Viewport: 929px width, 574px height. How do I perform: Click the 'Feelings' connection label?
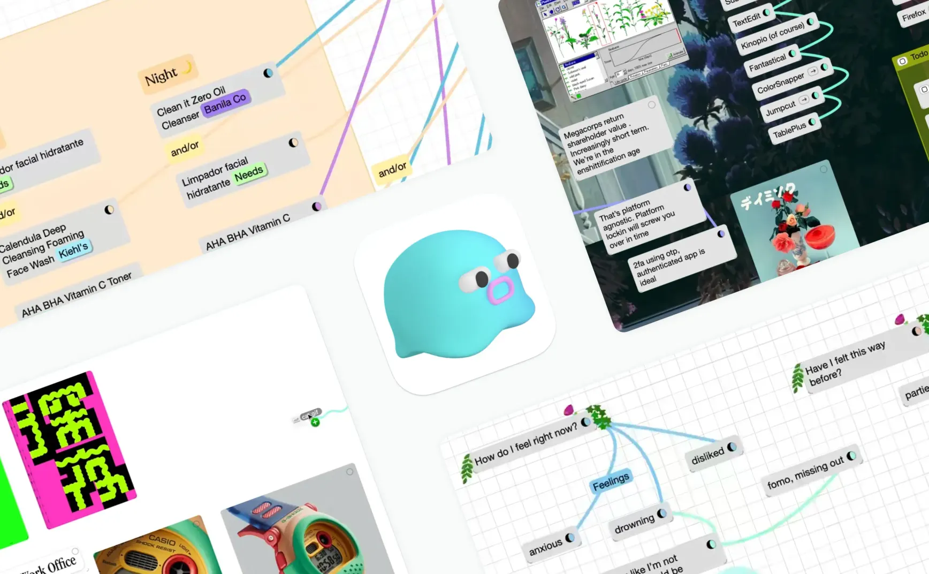coord(611,481)
